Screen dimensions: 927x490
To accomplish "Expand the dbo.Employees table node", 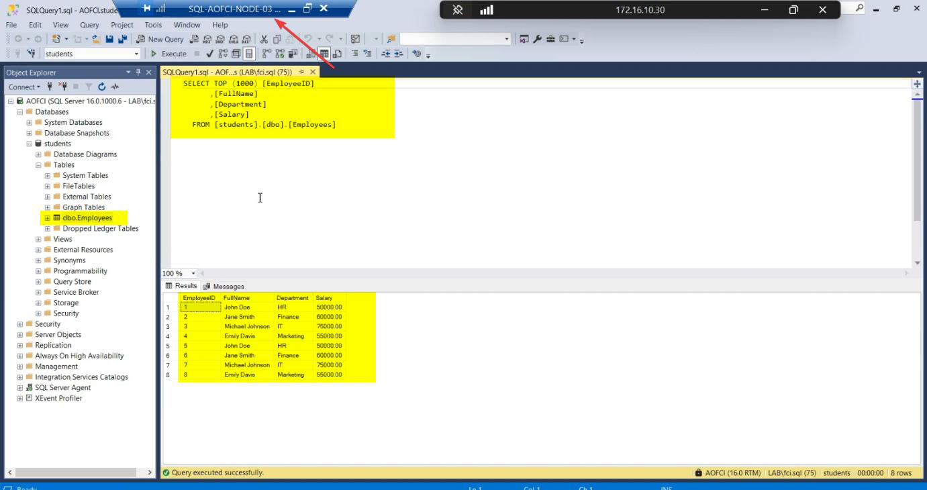I will point(48,218).
